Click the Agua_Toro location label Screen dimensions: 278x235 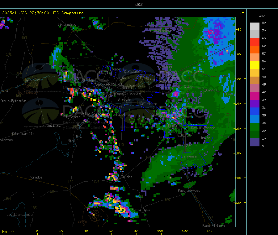click(x=33, y=80)
